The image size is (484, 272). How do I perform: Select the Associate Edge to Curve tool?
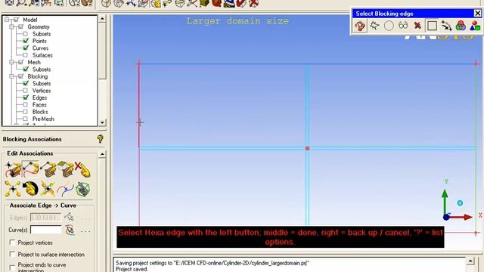[x=31, y=169]
